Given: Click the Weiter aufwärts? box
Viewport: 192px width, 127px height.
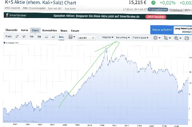Looking at the screenshot, I should pos(162,30).
